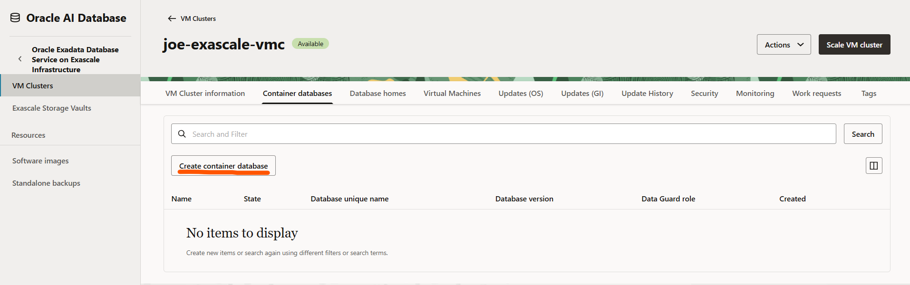Click the Name column header
The height and width of the screenshot is (285, 910).
pyautogui.click(x=182, y=199)
